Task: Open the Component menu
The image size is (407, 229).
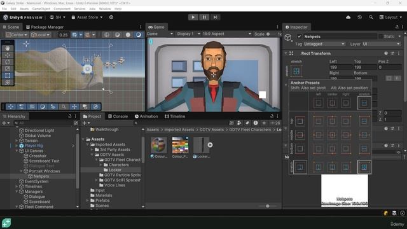Action: click(62, 9)
